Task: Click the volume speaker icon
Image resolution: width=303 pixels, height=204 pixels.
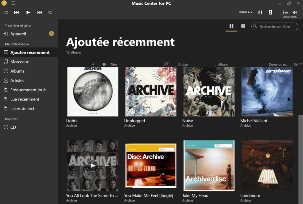Action: [295, 12]
